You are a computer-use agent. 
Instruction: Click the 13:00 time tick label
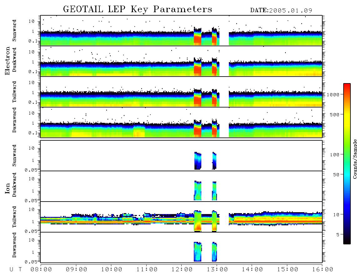click(x=217, y=270)
